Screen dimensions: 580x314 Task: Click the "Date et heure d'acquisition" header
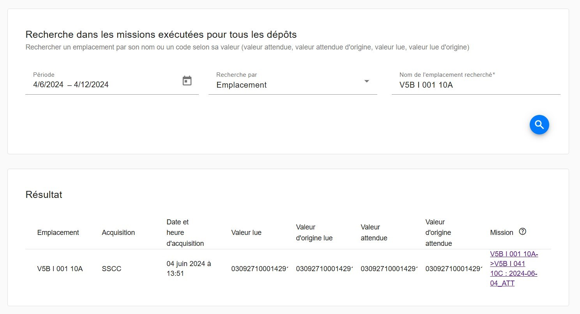point(185,233)
